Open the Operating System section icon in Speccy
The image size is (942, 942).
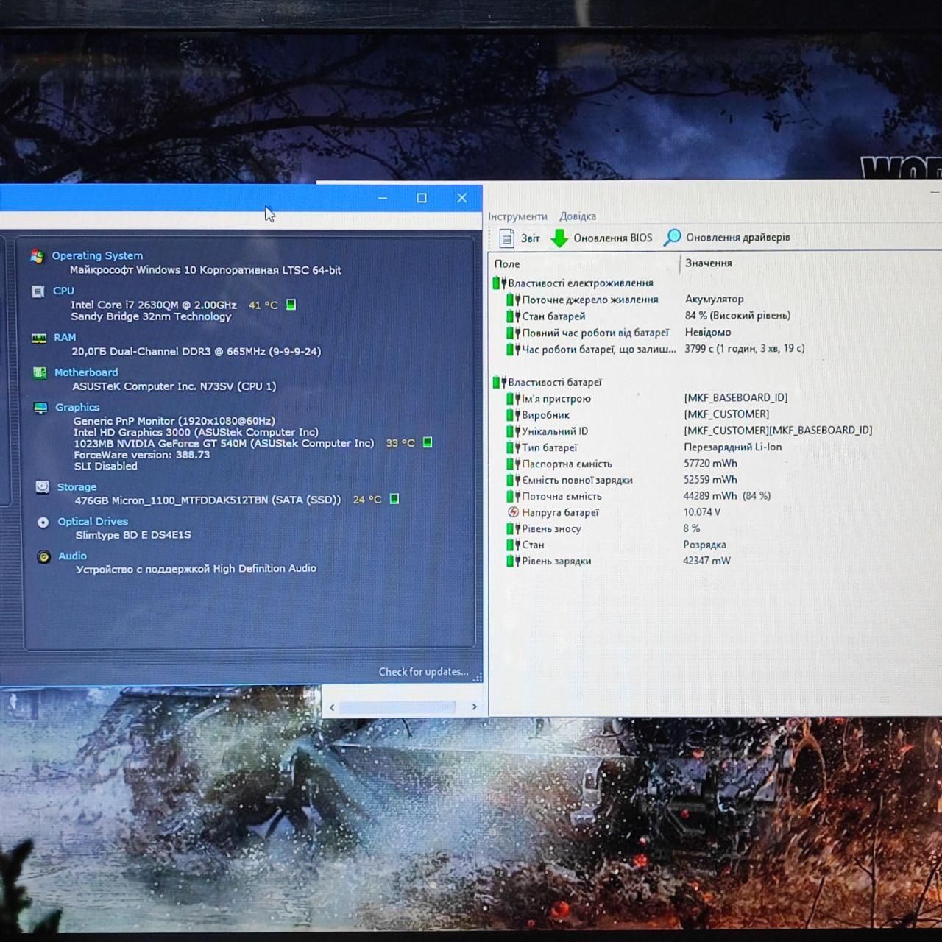coord(37,256)
